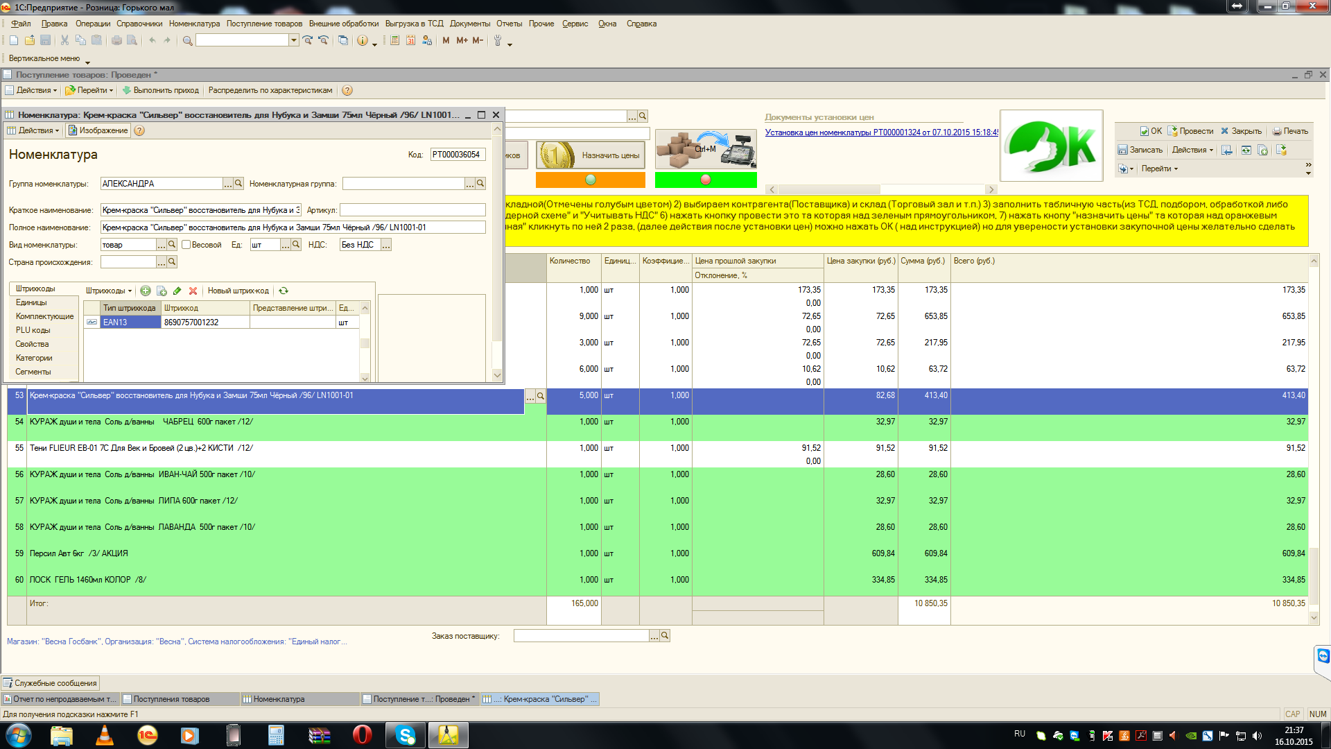Click the Cut scissors icon

[64, 41]
